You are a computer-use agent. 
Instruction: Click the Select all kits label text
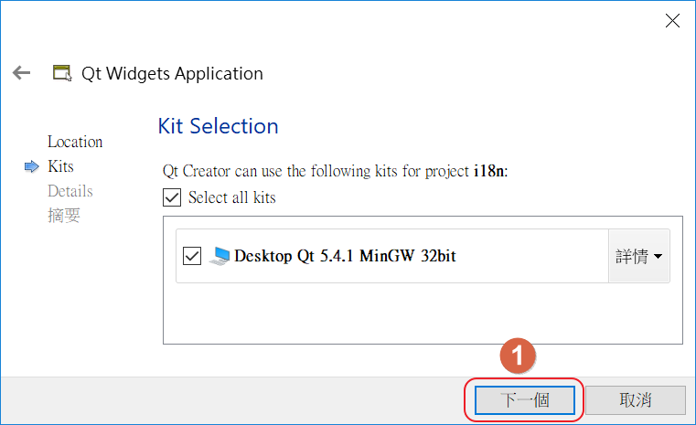(x=231, y=197)
